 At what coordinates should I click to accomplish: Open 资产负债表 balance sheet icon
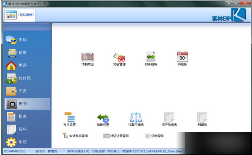point(169,119)
